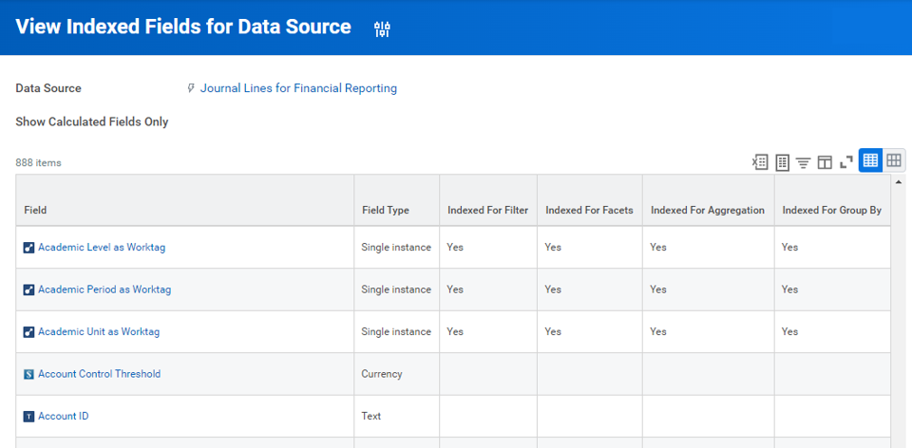Select Indexed For Aggregation 'Yes' in Academic Unit row
This screenshot has height=448, width=912.
tap(658, 332)
